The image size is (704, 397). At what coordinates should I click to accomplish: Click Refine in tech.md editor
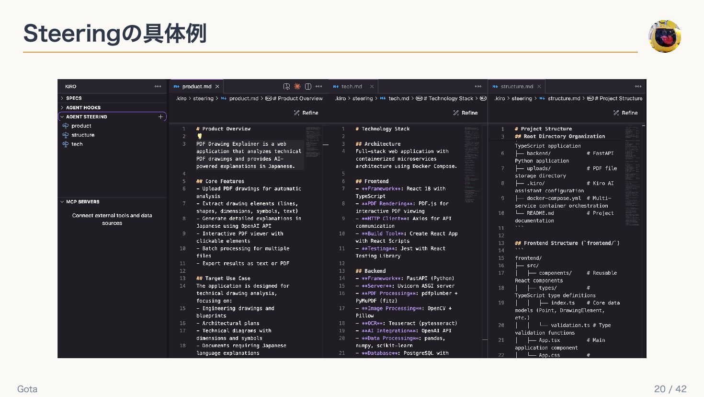(466, 113)
